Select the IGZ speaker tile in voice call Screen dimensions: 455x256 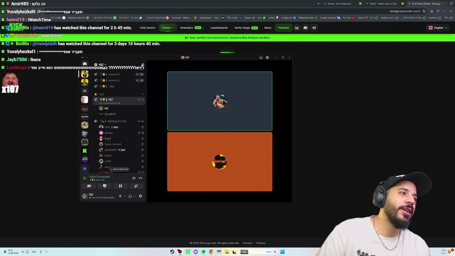coord(220,101)
